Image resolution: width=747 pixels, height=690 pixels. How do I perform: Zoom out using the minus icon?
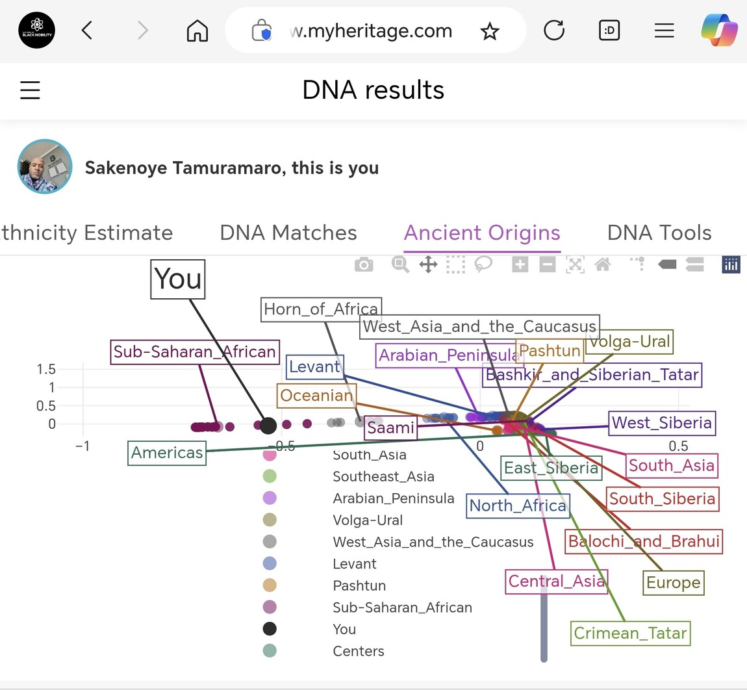548,264
